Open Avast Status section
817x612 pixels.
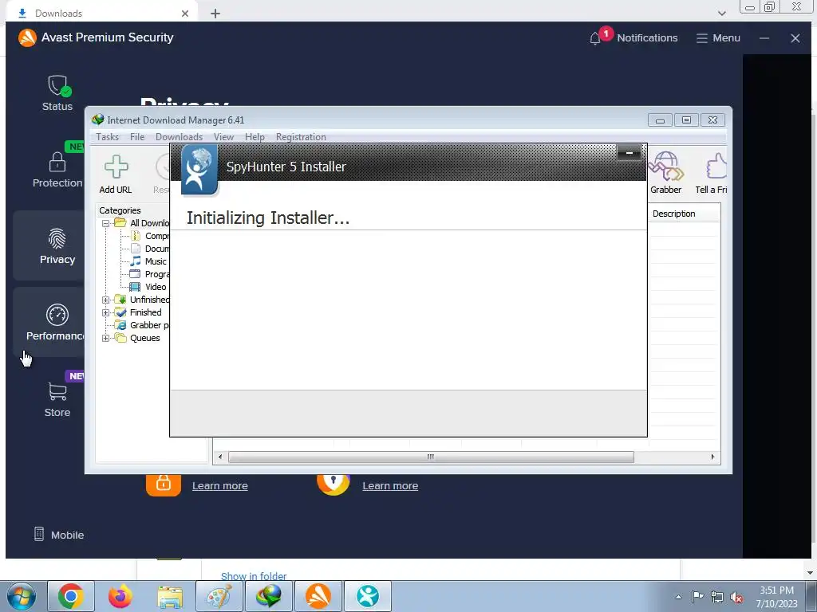(x=57, y=94)
